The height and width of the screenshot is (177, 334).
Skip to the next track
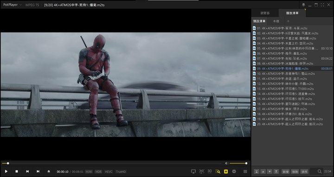[x=38, y=171]
